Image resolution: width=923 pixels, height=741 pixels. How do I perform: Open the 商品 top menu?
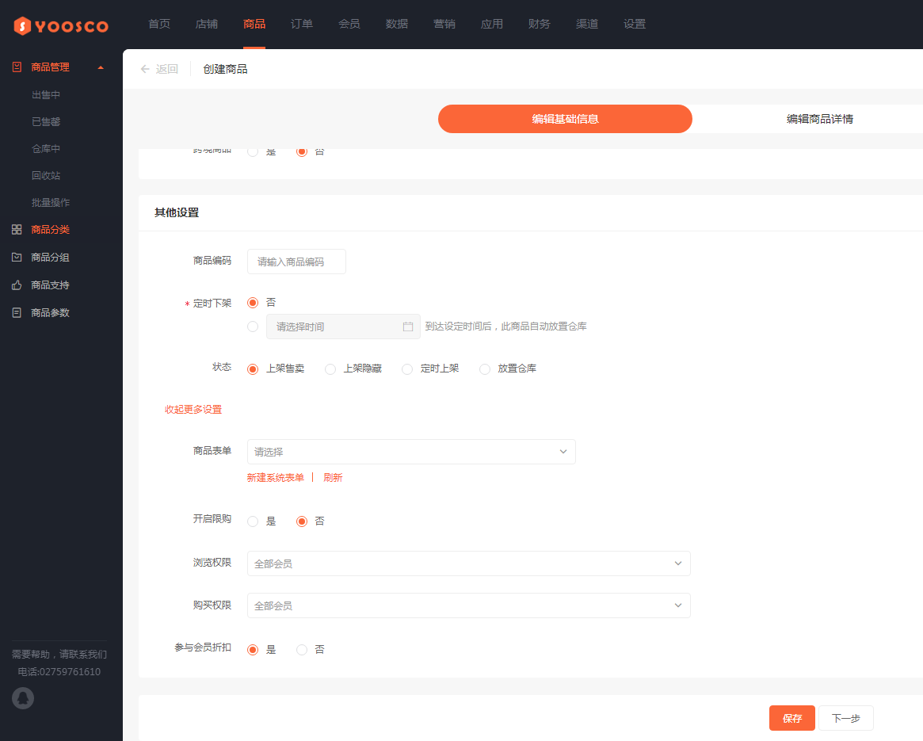coord(254,24)
